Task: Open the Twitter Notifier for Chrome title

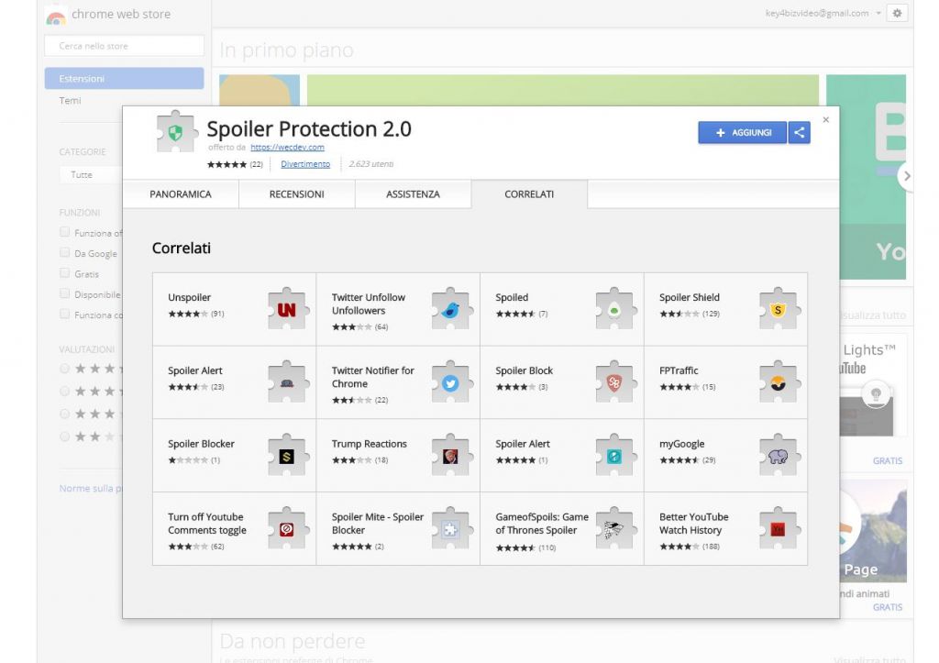Action: pyautogui.click(x=372, y=377)
